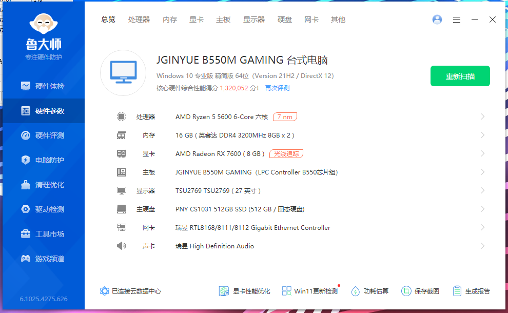Screen dimensions: 508x313
Task: Click the 网卡 network adapter icon
Action: point(122,227)
